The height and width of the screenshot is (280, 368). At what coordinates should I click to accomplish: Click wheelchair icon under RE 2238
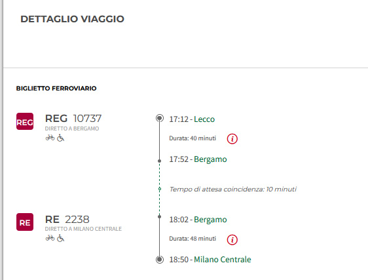point(60,239)
